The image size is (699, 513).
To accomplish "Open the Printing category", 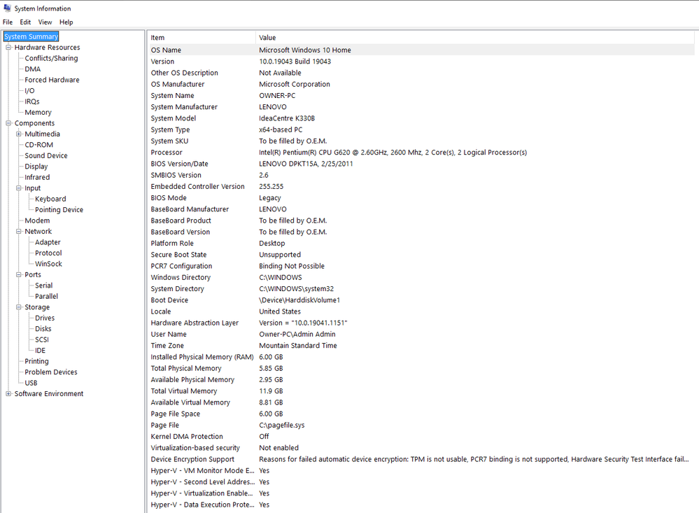I will pyautogui.click(x=36, y=361).
